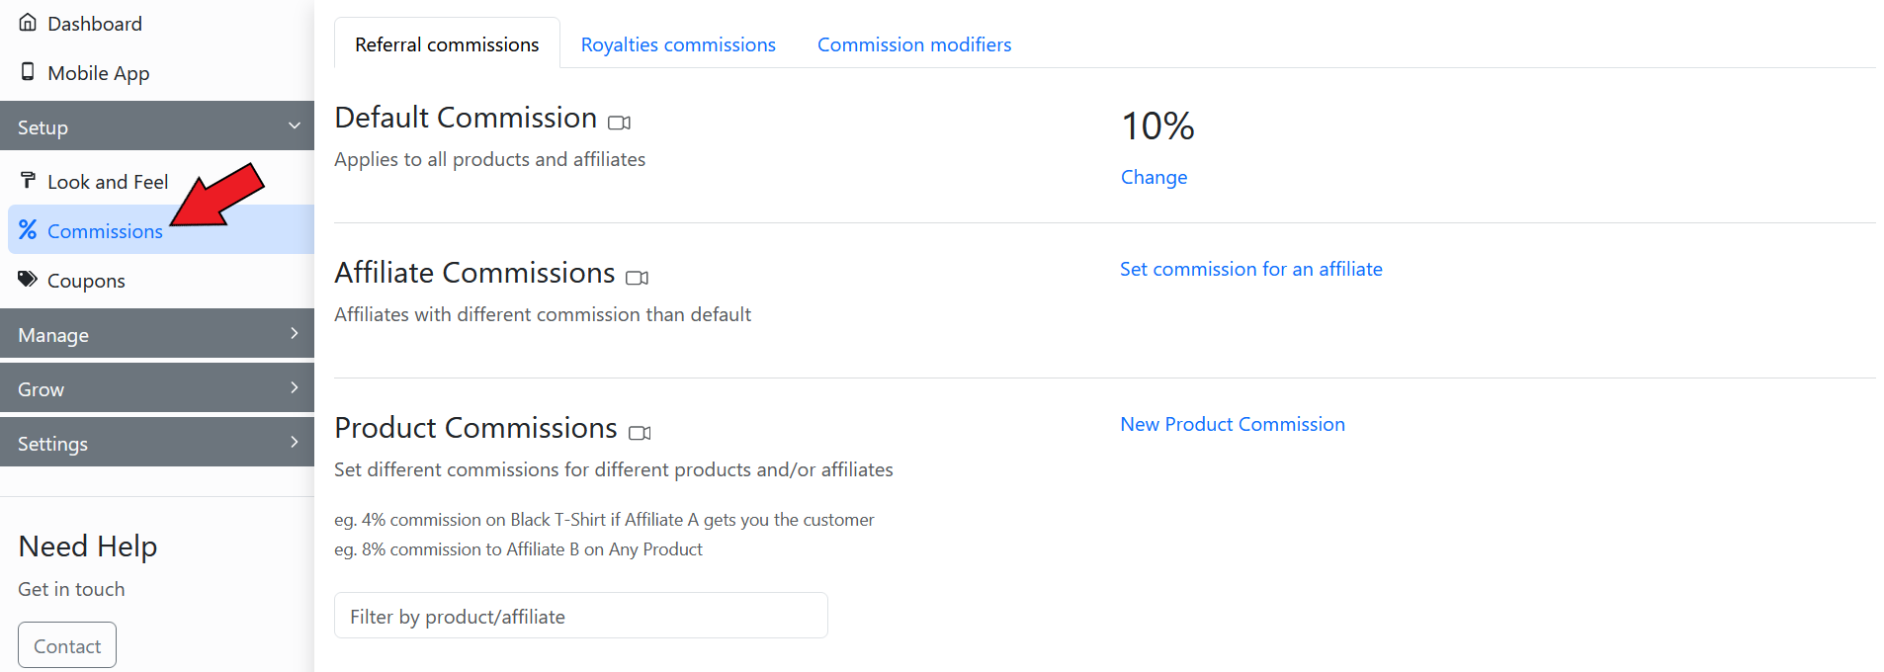Screen dimensions: 1884x672
Task: Play the Default Commission video icon
Action: coord(619,123)
